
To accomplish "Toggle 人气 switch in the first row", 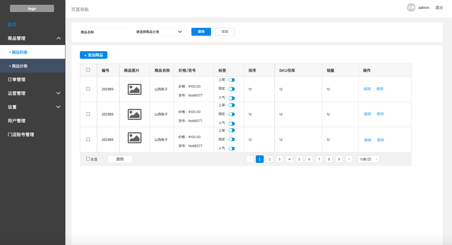I will coord(232,98).
